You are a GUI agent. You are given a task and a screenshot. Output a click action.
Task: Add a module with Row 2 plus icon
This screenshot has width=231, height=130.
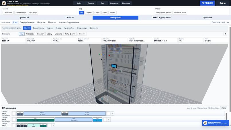tap(109, 119)
